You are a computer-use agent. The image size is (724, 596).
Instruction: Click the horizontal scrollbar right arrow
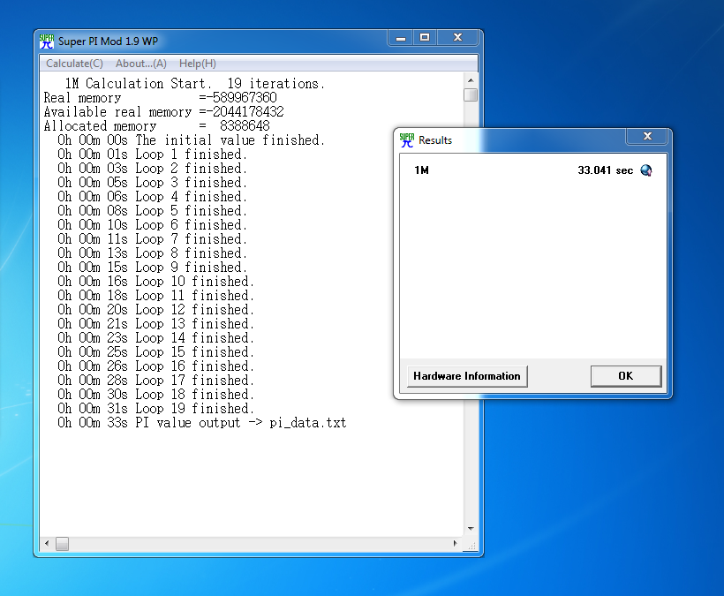tap(456, 544)
